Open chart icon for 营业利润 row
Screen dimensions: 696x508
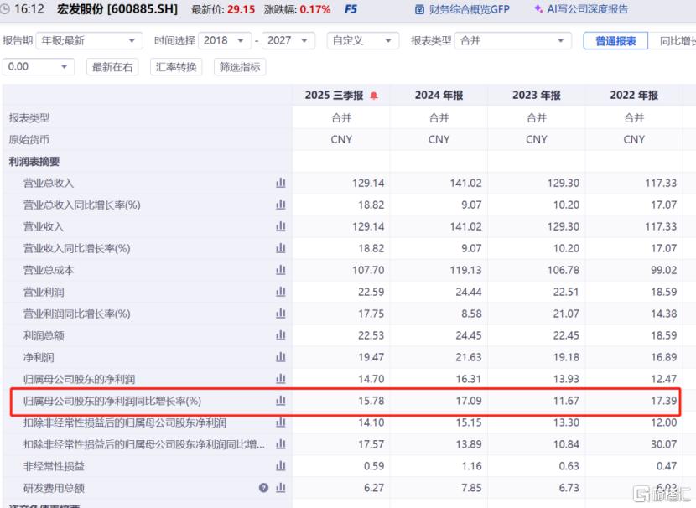click(281, 292)
